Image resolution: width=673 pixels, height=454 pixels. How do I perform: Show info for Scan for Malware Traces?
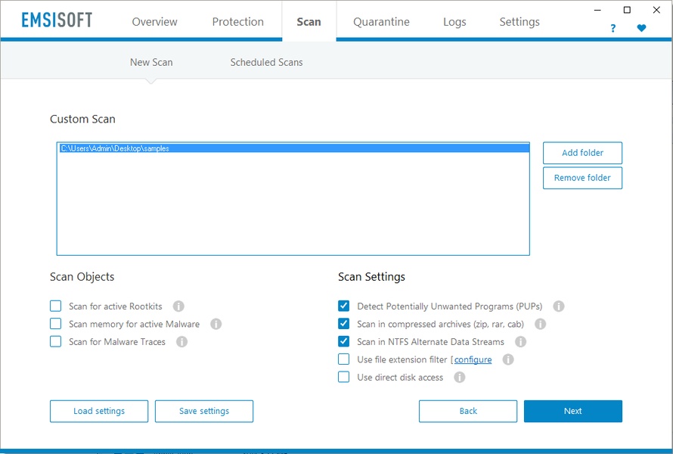pyautogui.click(x=182, y=342)
